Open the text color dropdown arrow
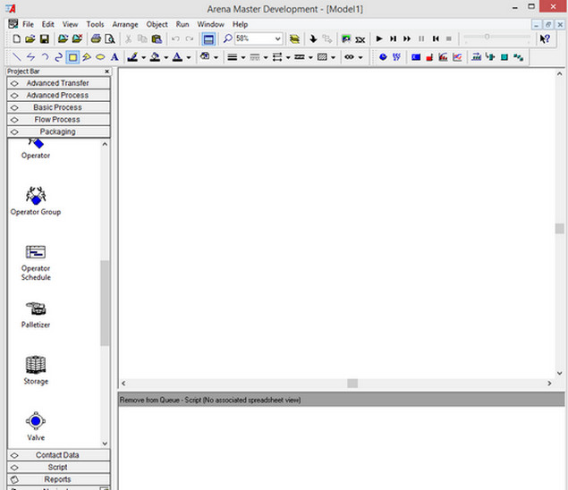The image size is (568, 490). pos(189,57)
